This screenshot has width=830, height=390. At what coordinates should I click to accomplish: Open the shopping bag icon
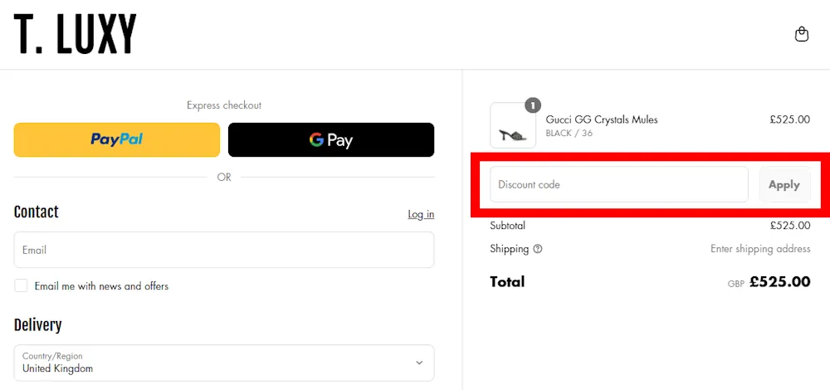tap(801, 34)
